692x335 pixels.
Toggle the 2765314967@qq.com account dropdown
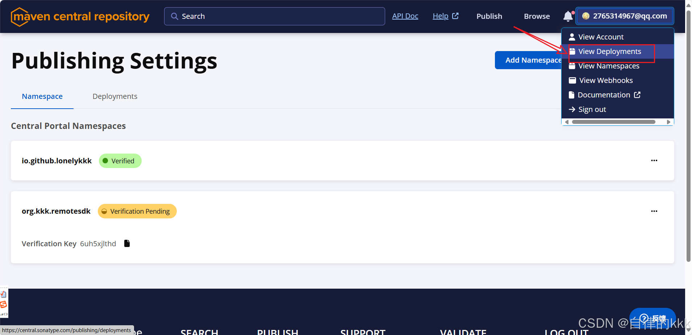(625, 16)
